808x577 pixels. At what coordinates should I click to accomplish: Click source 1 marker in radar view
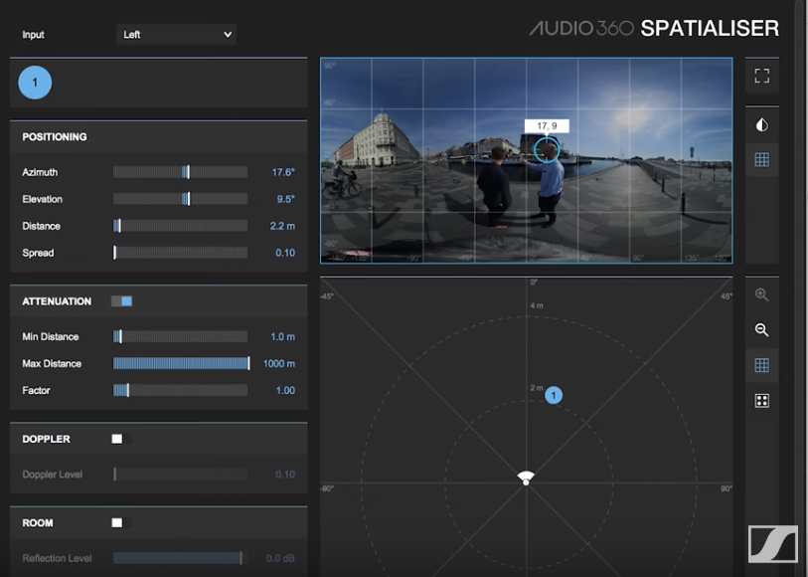pos(554,396)
